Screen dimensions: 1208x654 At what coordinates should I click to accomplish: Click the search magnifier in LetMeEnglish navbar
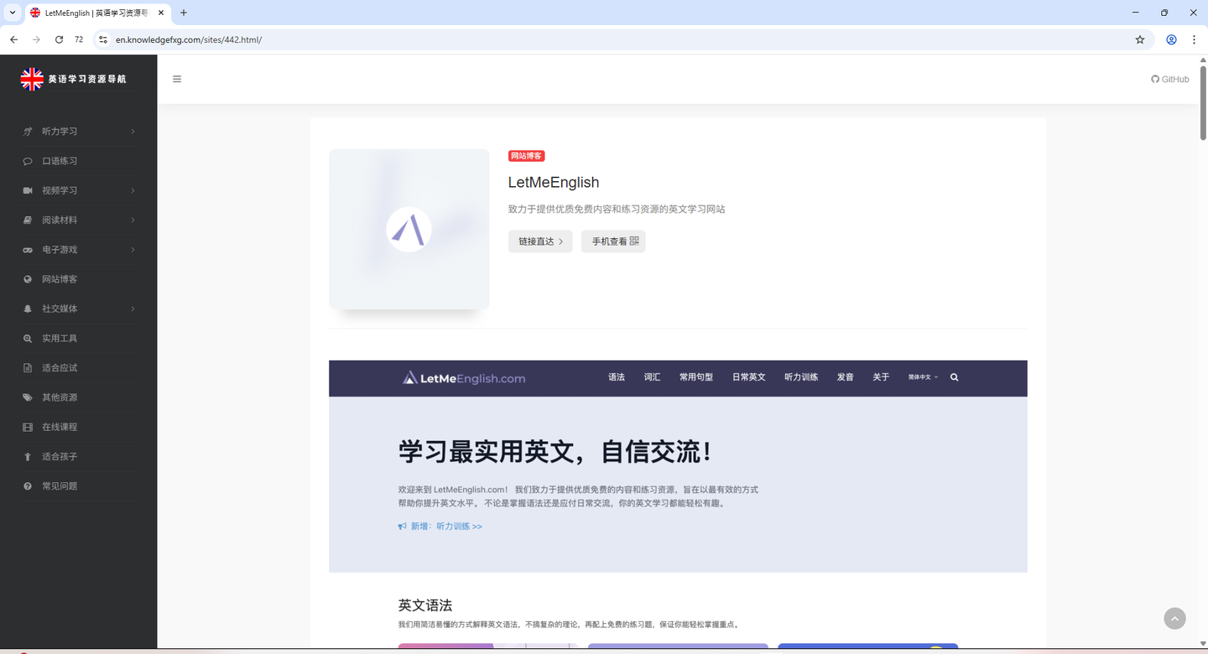click(954, 377)
